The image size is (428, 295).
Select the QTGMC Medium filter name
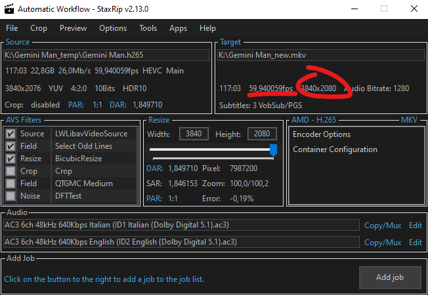[x=84, y=184]
